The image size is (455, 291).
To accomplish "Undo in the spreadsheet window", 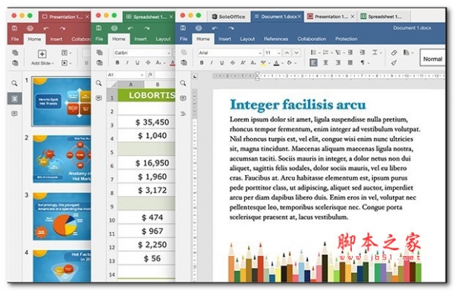I will point(130,28).
